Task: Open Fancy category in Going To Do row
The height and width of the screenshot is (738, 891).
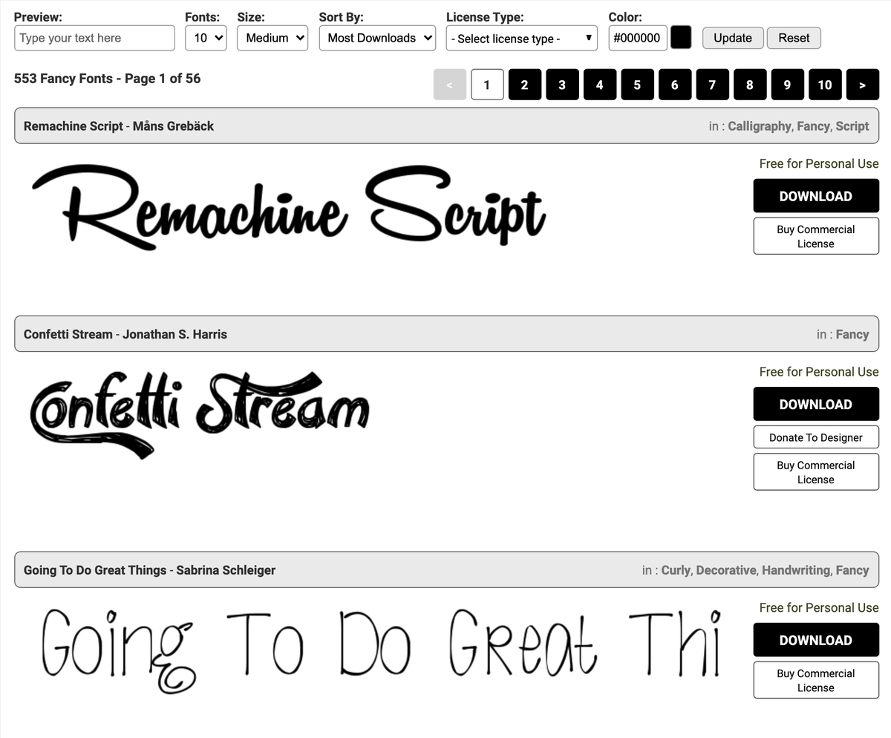Action: tap(852, 570)
